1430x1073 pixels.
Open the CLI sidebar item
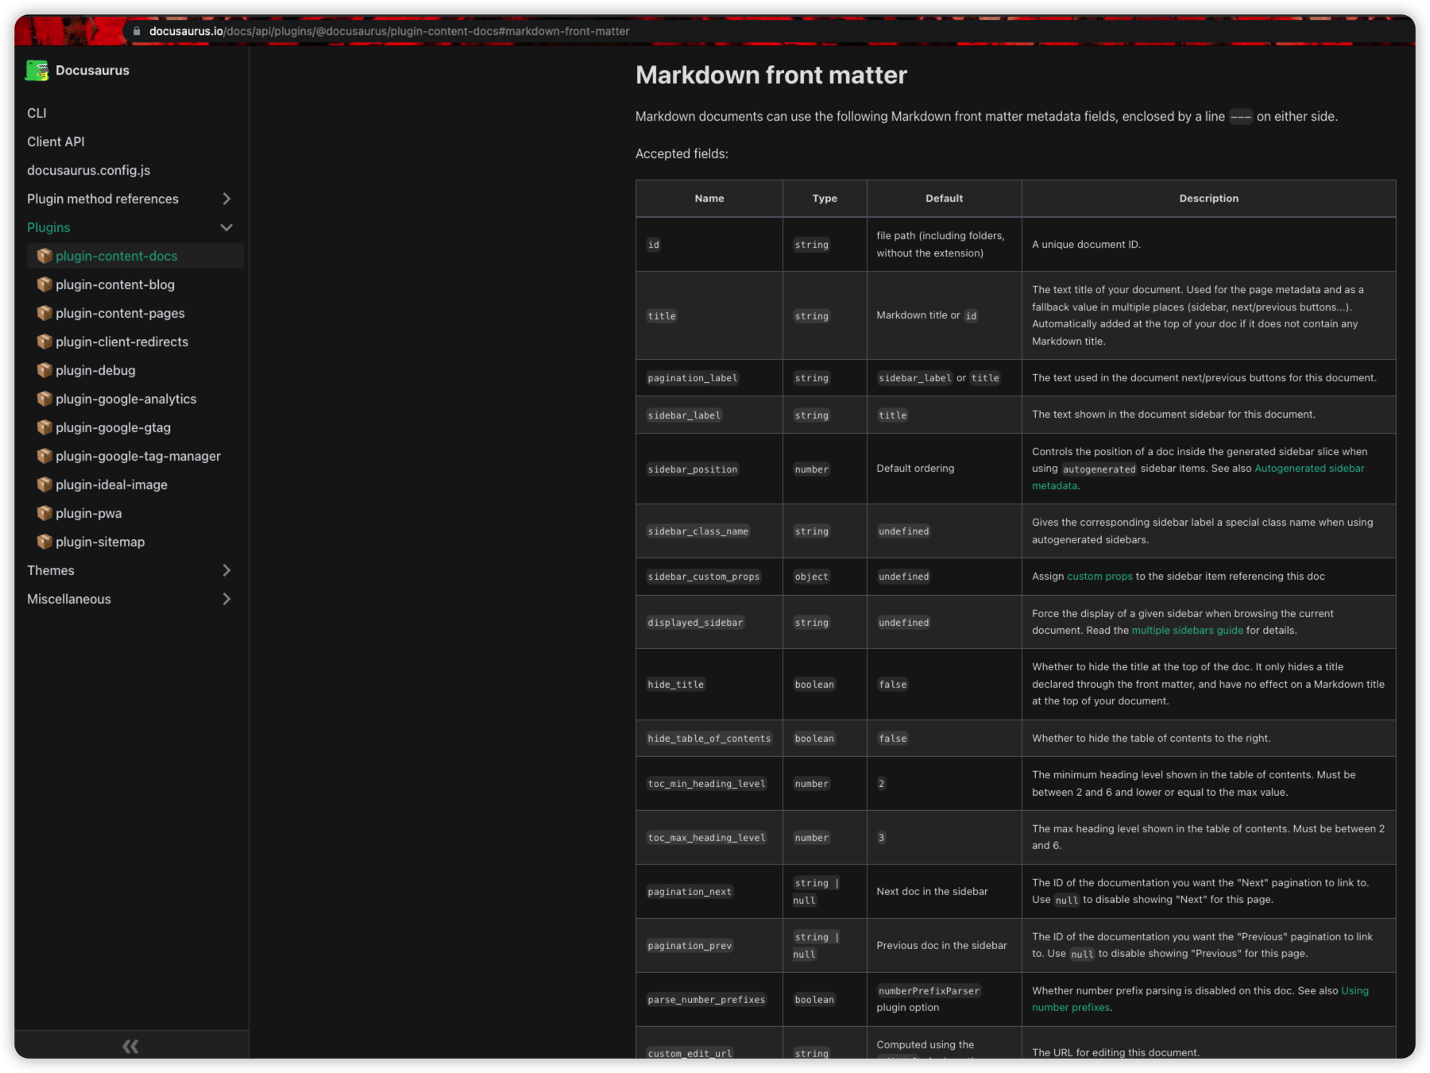tap(37, 113)
